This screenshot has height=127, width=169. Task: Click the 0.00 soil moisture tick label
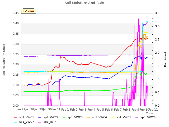[16, 106]
